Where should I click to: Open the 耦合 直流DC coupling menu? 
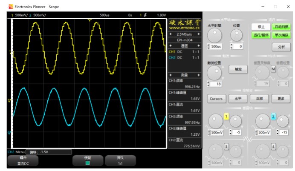(x=23, y=161)
